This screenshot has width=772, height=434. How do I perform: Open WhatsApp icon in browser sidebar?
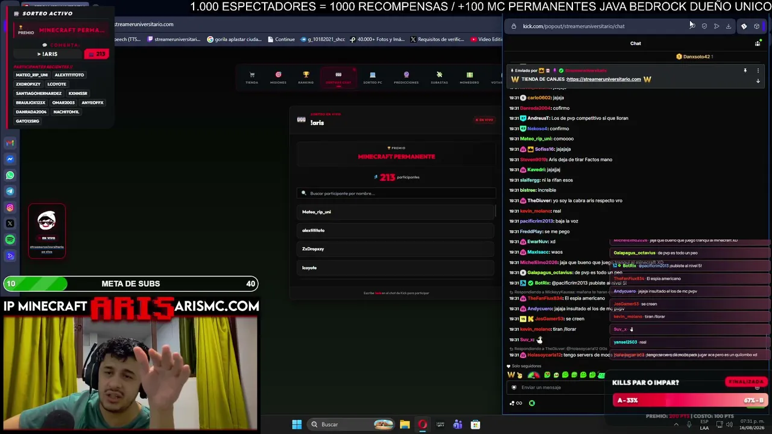click(x=10, y=175)
